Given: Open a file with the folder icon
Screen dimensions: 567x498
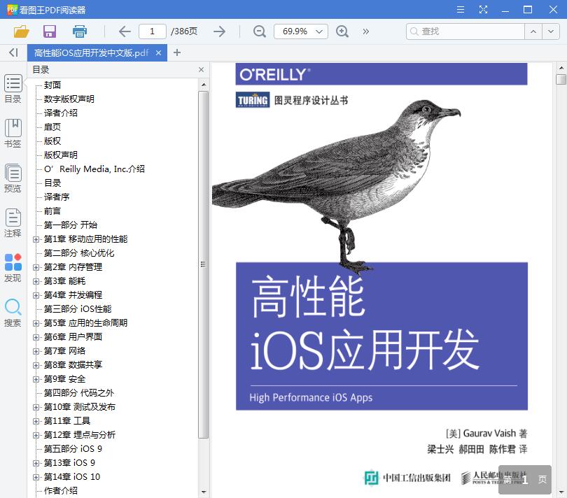Looking at the screenshot, I should click(x=21, y=31).
